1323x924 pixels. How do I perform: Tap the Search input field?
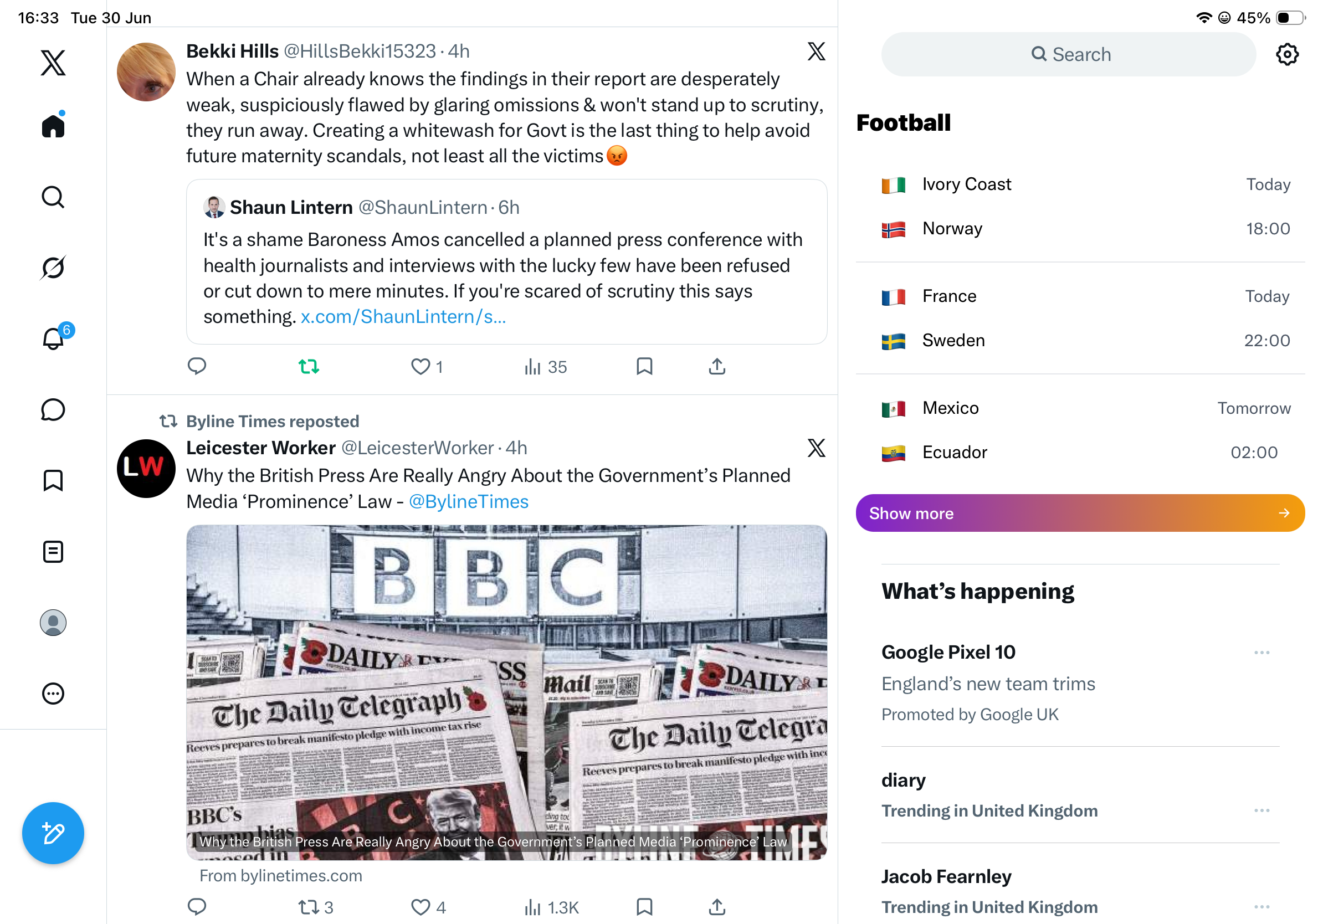tap(1069, 54)
